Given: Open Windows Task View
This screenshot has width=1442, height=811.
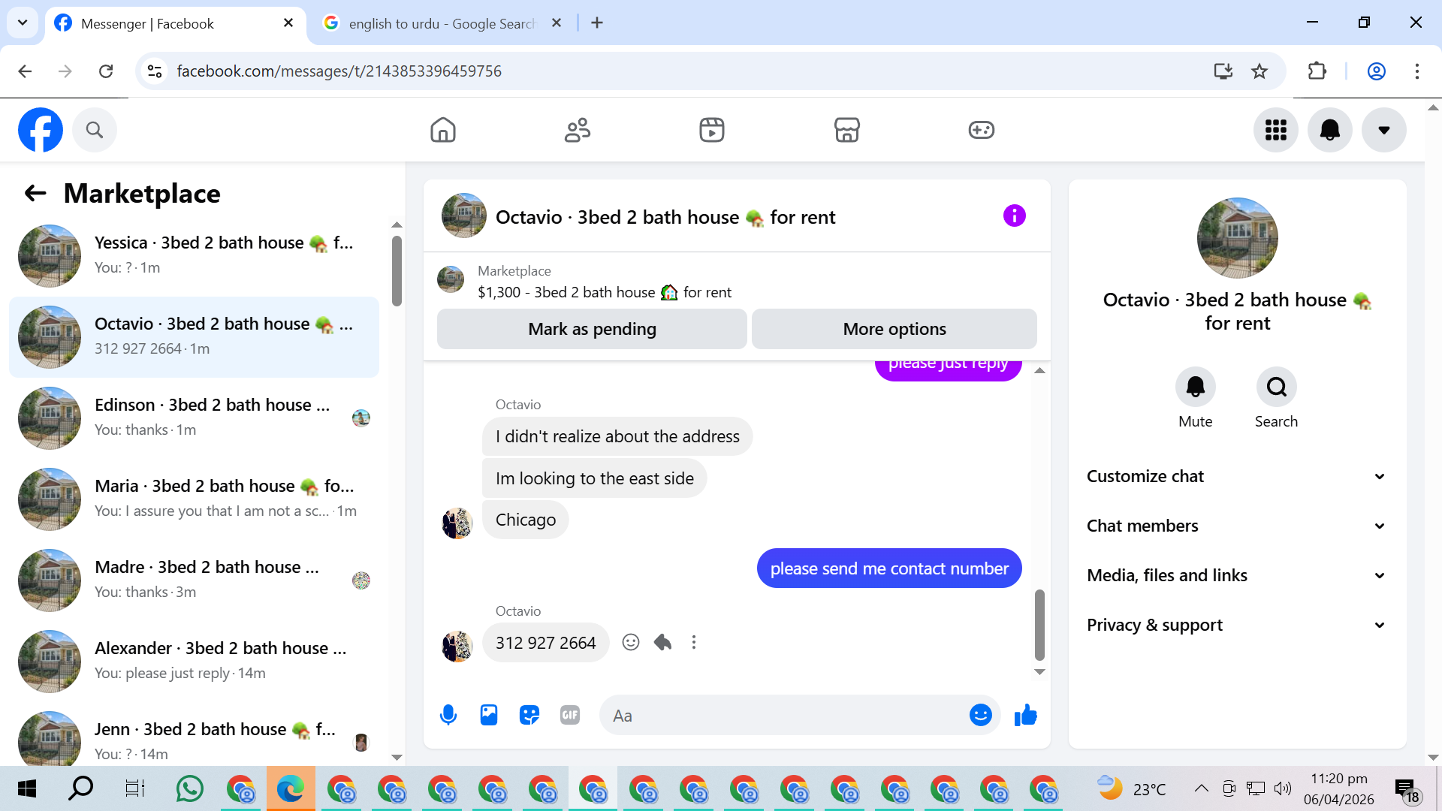Looking at the screenshot, I should (134, 788).
